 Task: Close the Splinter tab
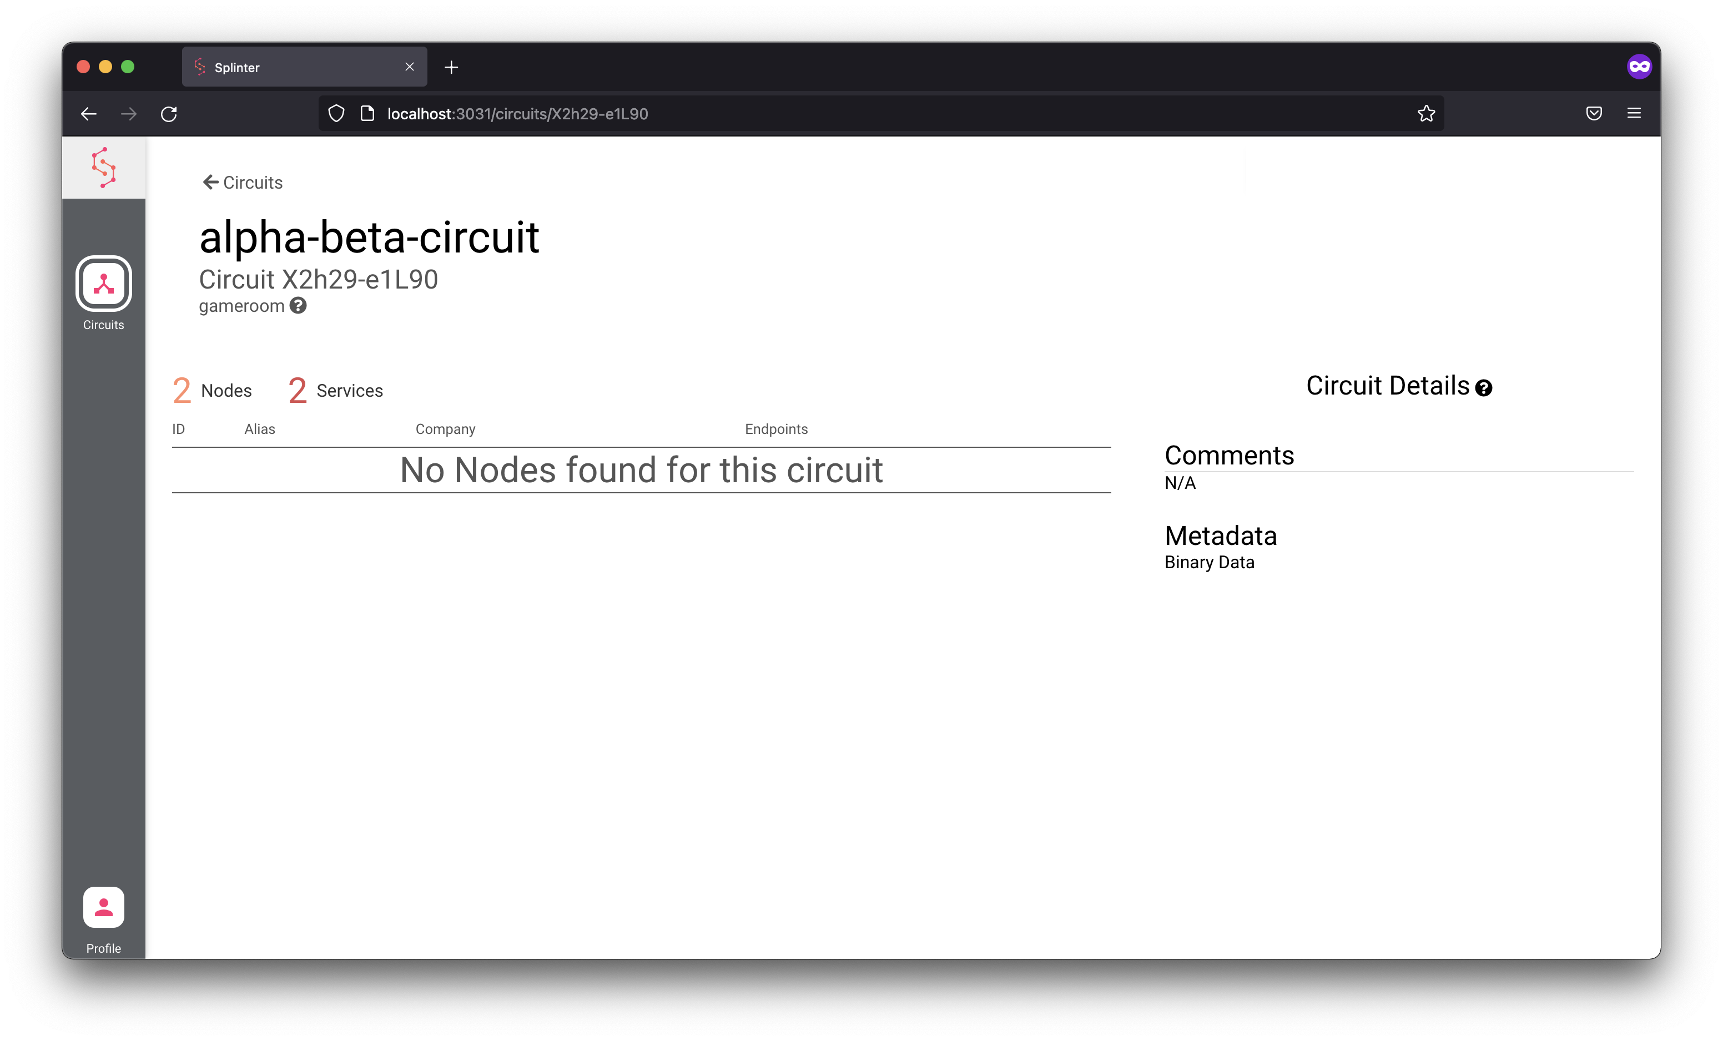(410, 67)
